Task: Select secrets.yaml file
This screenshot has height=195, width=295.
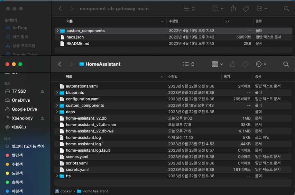Action: [172, 169]
